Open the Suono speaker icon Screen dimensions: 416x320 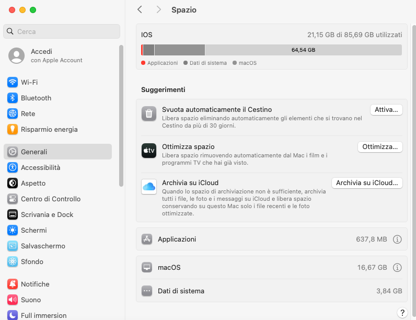[x=13, y=300]
